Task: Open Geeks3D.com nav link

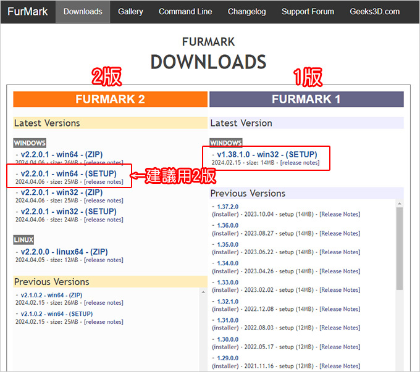Action: (x=374, y=12)
